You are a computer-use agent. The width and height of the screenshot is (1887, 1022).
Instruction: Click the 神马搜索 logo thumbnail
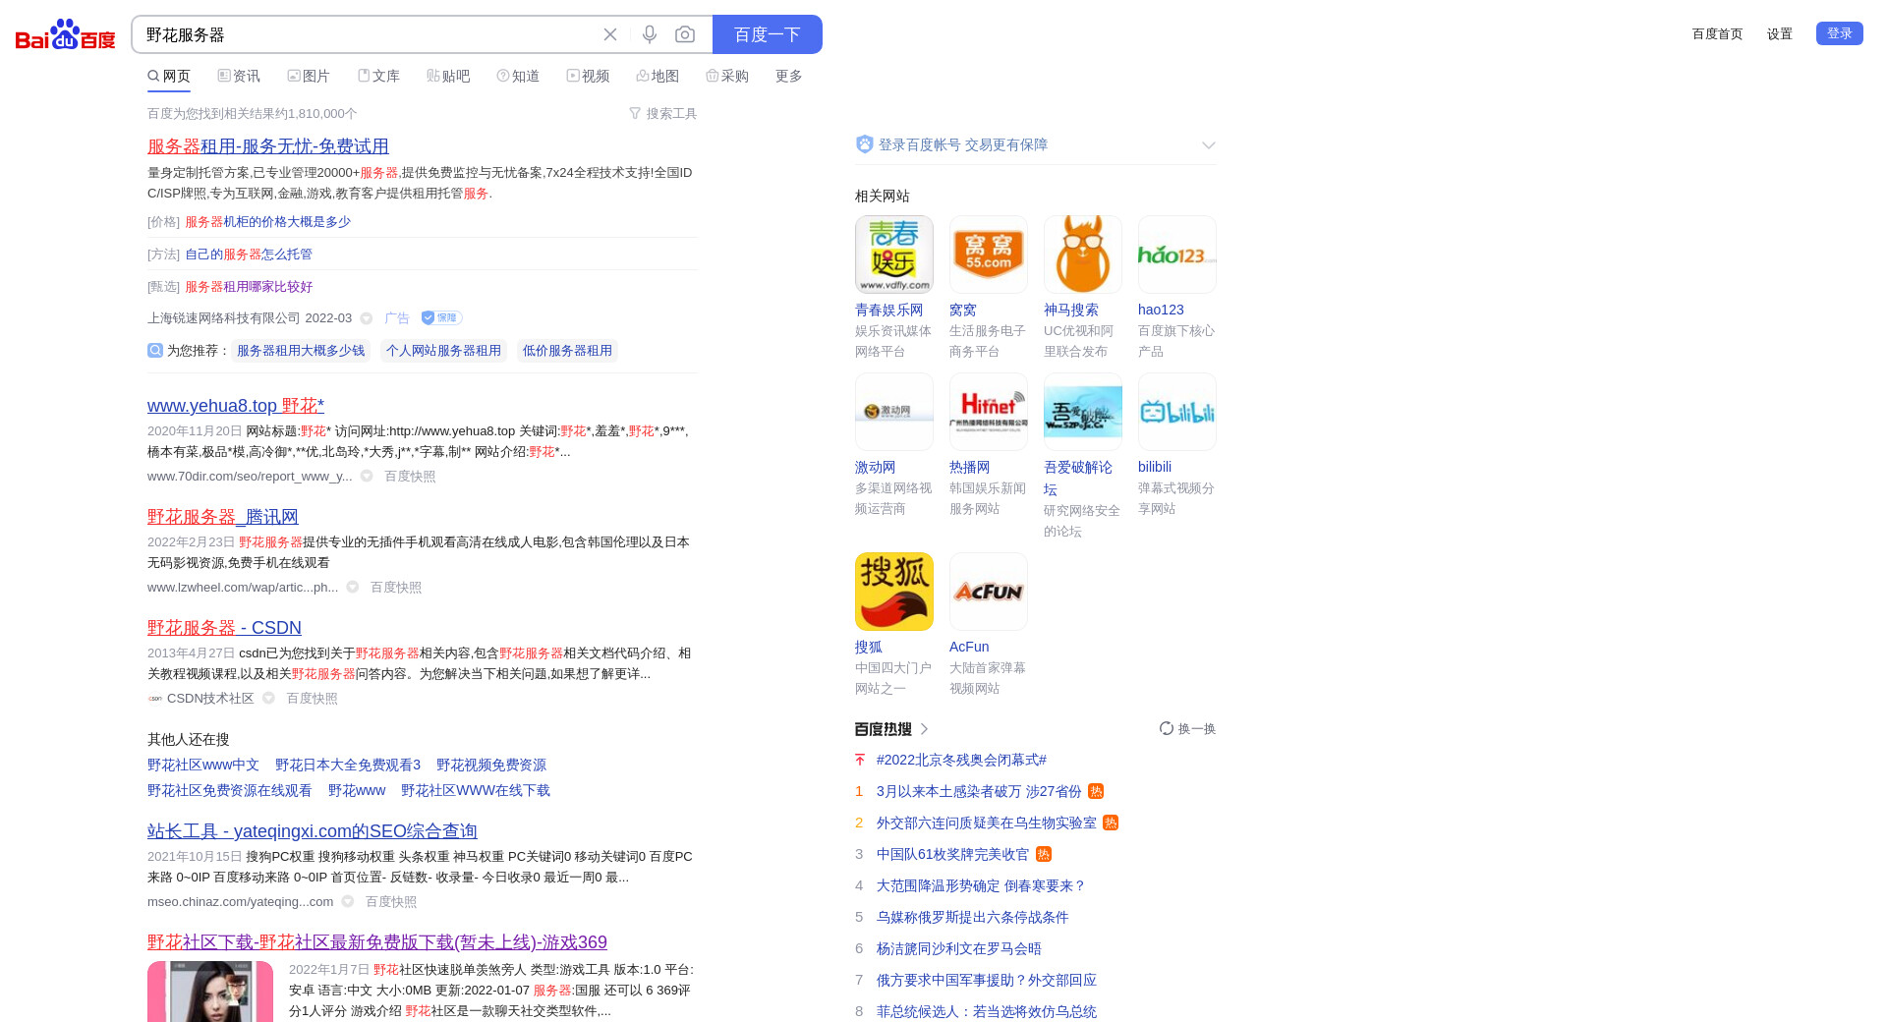tap(1082, 255)
